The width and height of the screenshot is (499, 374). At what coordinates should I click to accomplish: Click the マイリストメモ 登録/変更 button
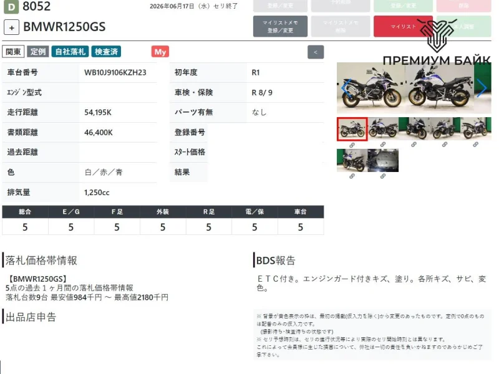click(280, 26)
